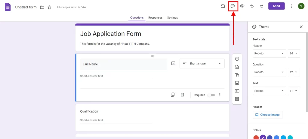Delete the Full Name question
Screen dimensions: 308x139
[x=183, y=95]
